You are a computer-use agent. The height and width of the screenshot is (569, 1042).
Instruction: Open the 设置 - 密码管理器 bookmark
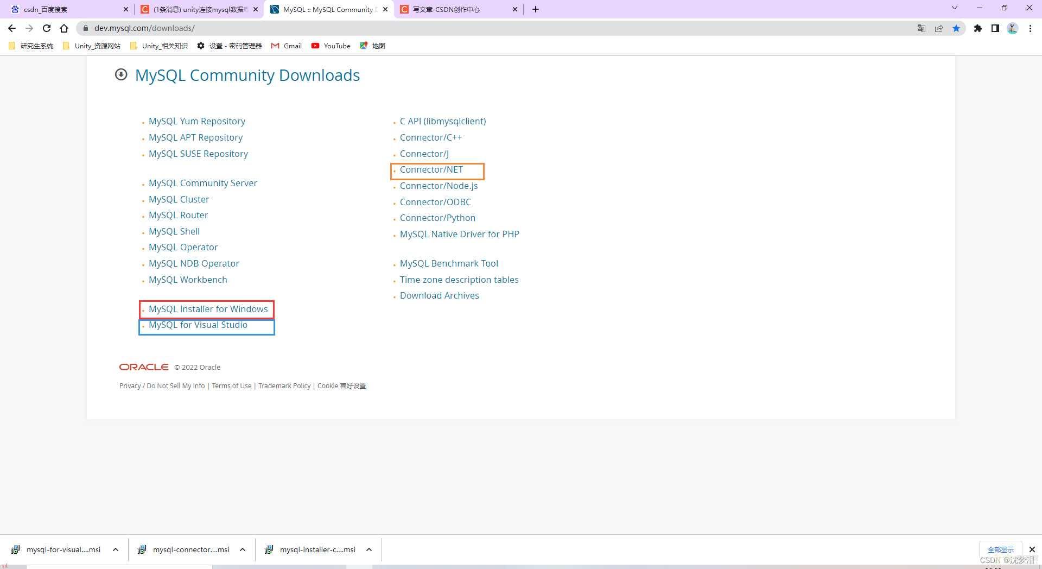230,46
